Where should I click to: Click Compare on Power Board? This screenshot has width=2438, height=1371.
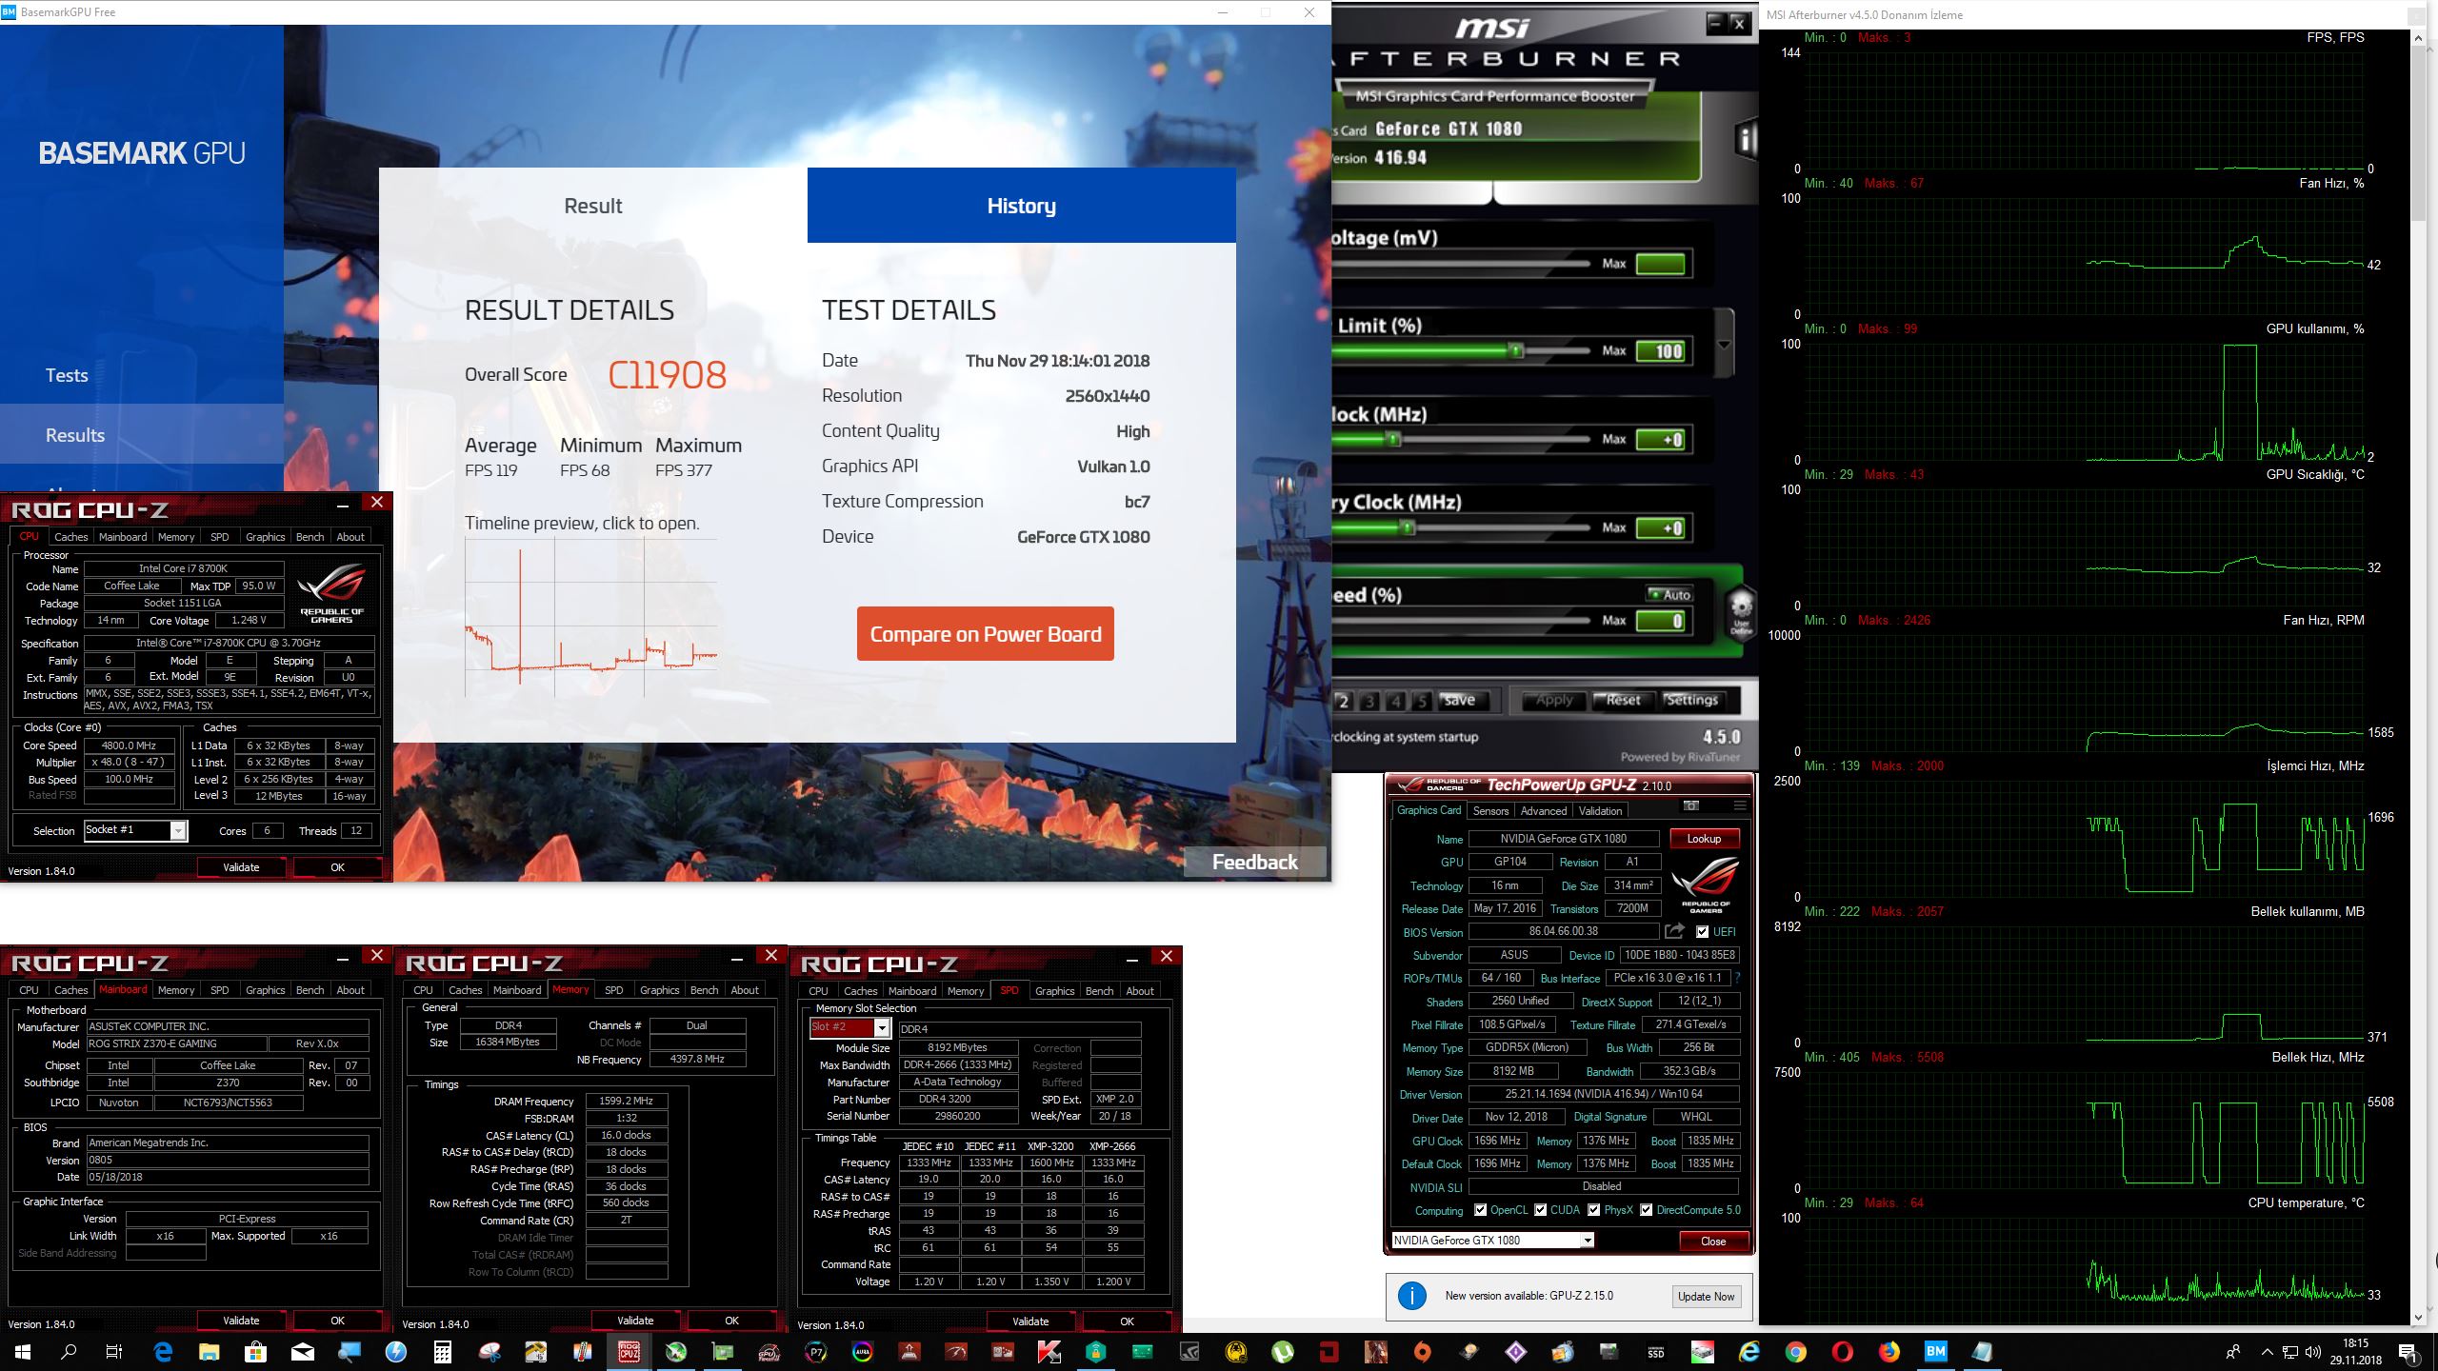[985, 634]
